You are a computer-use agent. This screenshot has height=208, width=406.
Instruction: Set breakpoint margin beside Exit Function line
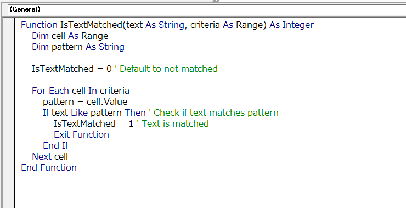point(8,134)
